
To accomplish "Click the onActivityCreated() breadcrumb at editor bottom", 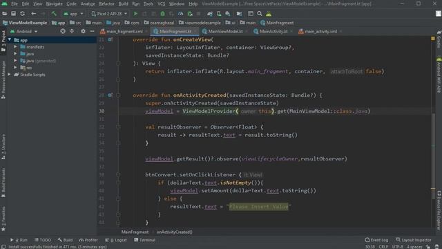I will pyautogui.click(x=175, y=232).
